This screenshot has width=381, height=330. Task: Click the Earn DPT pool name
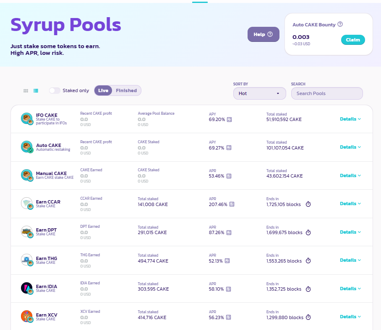coord(46,230)
